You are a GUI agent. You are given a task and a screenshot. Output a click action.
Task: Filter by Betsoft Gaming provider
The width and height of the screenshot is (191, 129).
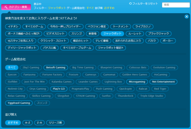[x=56, y=68]
